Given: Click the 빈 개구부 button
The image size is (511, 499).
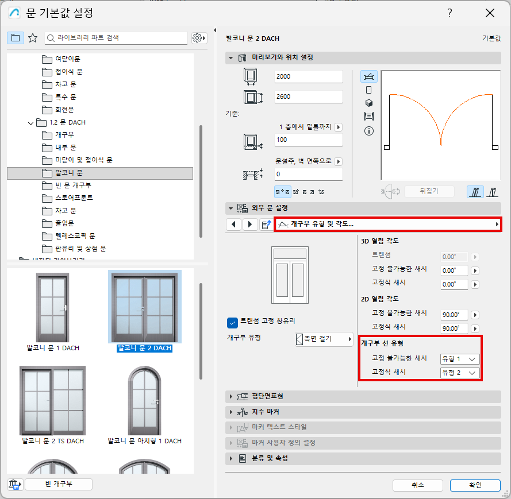Looking at the screenshot, I should 59,484.
